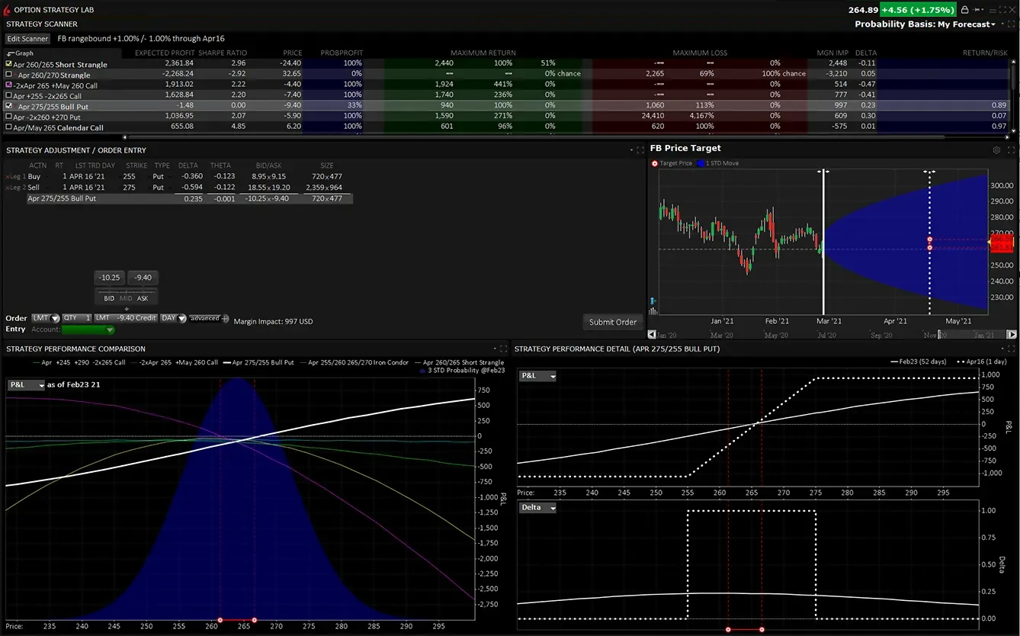1020x636 pixels.
Task: Open the DAY time-in-force dropdown
Action: click(174, 318)
